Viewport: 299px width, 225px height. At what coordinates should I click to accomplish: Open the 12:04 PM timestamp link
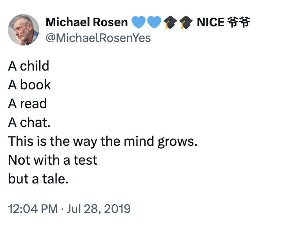[x=33, y=208]
